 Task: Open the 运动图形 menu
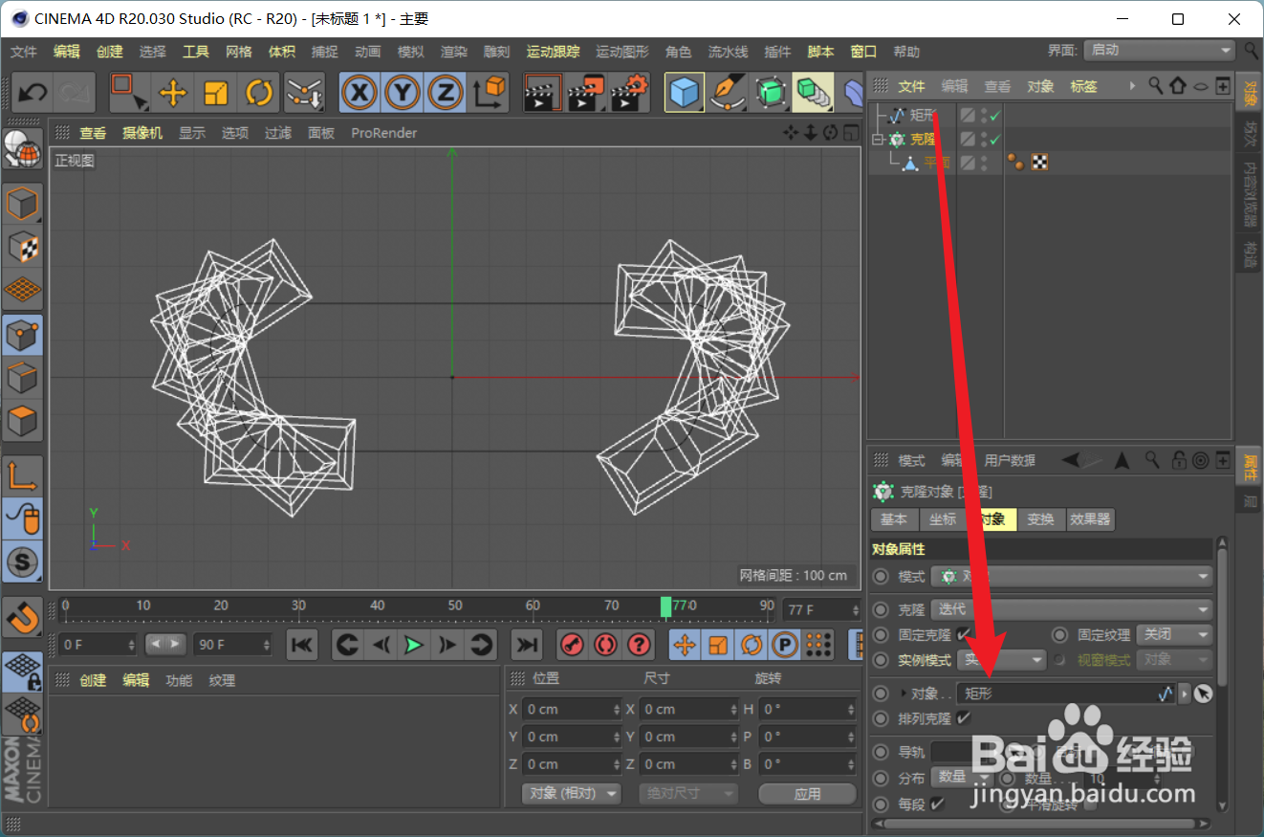621,52
